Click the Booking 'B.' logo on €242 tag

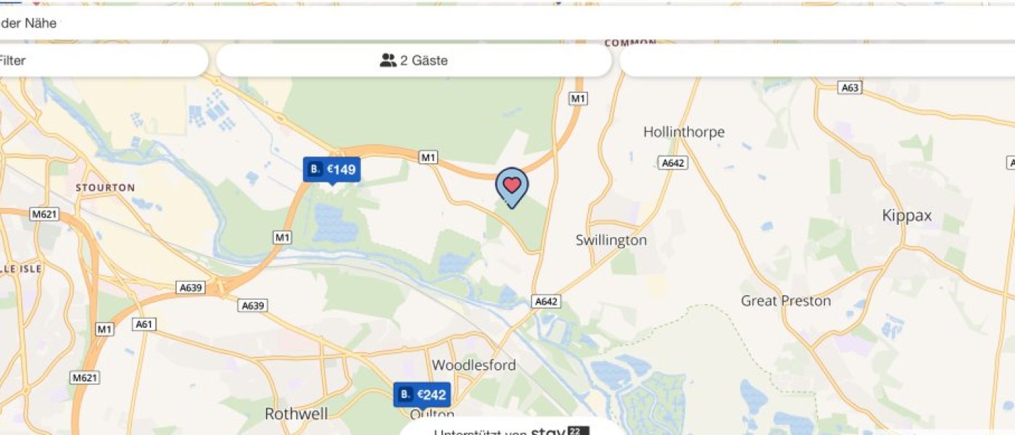(x=405, y=395)
